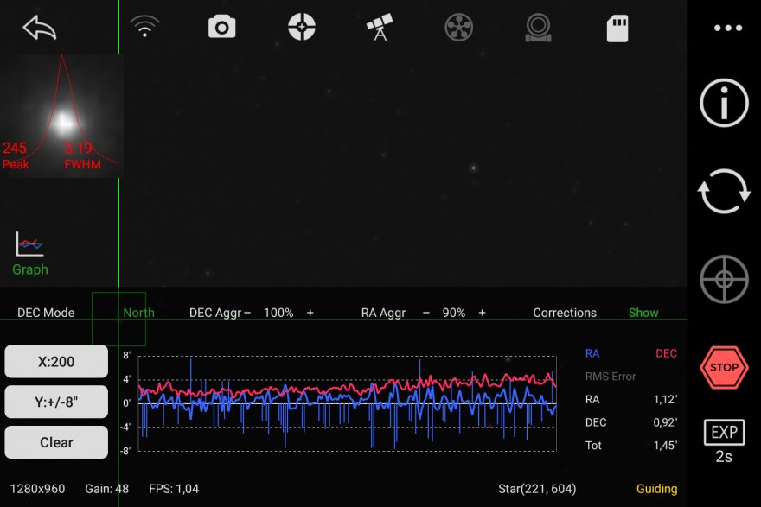Screen dimensions: 761x507
Task: Open the telescope mount settings
Action: pos(380,28)
